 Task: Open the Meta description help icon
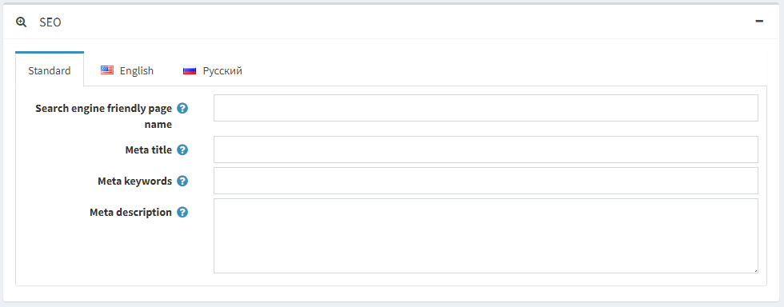click(x=182, y=212)
